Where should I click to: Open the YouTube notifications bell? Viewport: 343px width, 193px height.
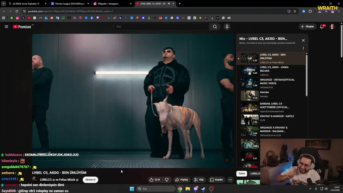(x=322, y=27)
